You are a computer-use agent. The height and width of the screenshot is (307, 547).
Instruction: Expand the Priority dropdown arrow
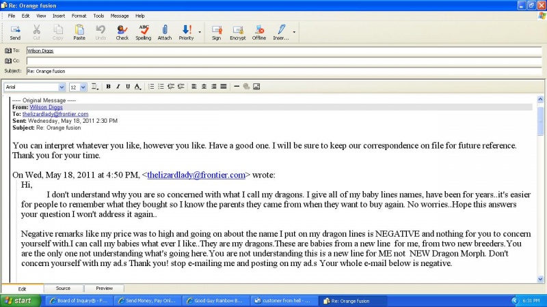200,32
